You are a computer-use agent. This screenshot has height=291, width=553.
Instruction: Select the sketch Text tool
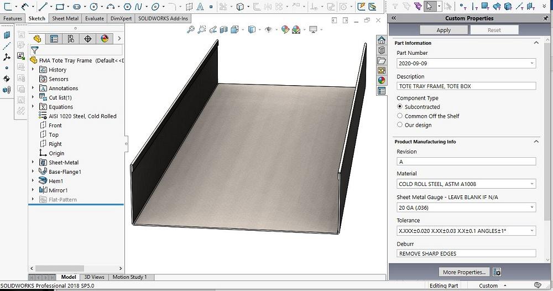tap(200, 6)
